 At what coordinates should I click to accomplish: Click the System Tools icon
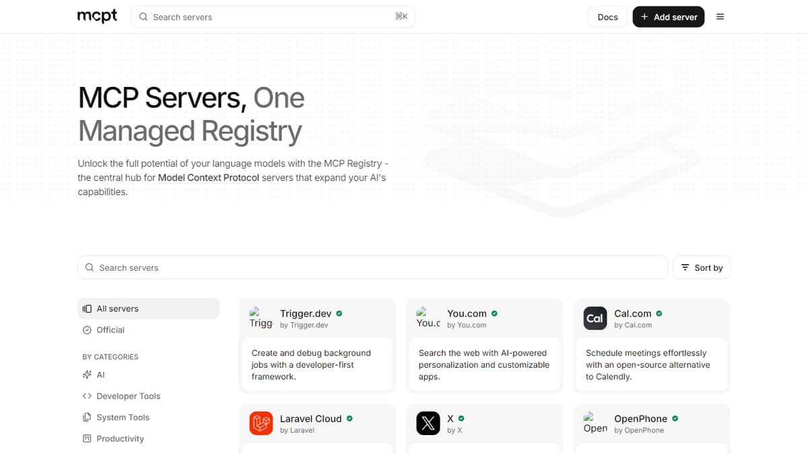87,417
